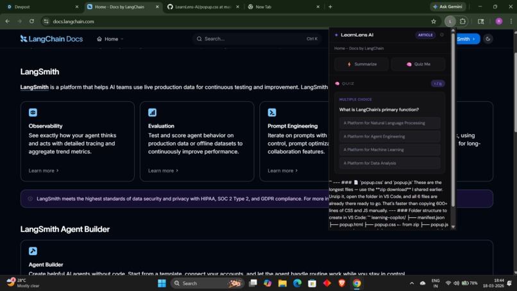Switch to the New Tab tab
This screenshot has width=517, height=291.
coord(284,6)
